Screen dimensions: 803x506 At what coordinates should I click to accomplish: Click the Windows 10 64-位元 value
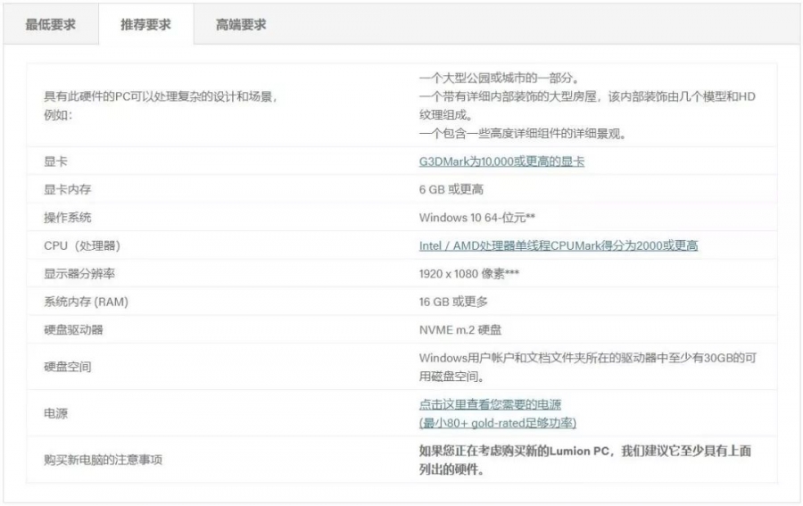point(476,218)
